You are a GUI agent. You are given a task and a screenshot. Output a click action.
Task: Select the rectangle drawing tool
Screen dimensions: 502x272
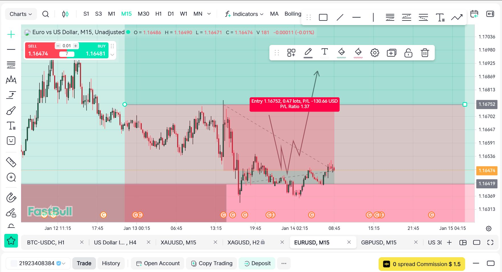tap(323, 18)
